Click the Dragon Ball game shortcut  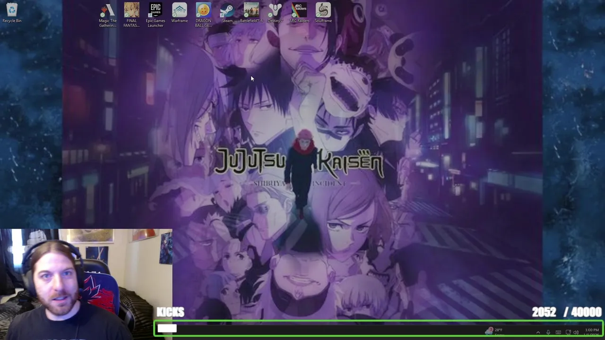[x=203, y=15]
